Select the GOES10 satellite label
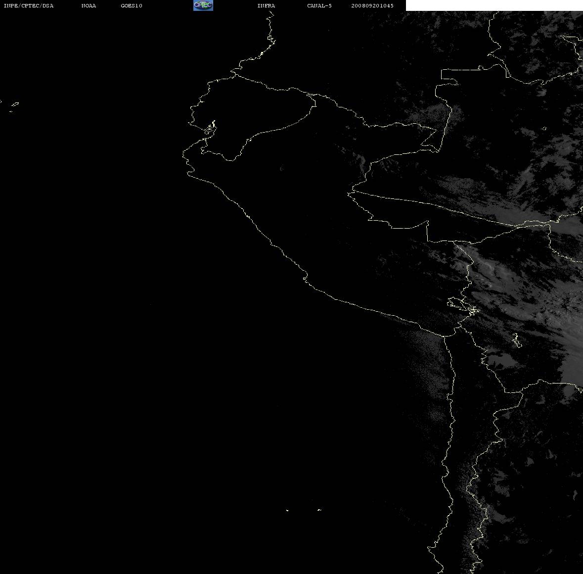 [132, 5]
